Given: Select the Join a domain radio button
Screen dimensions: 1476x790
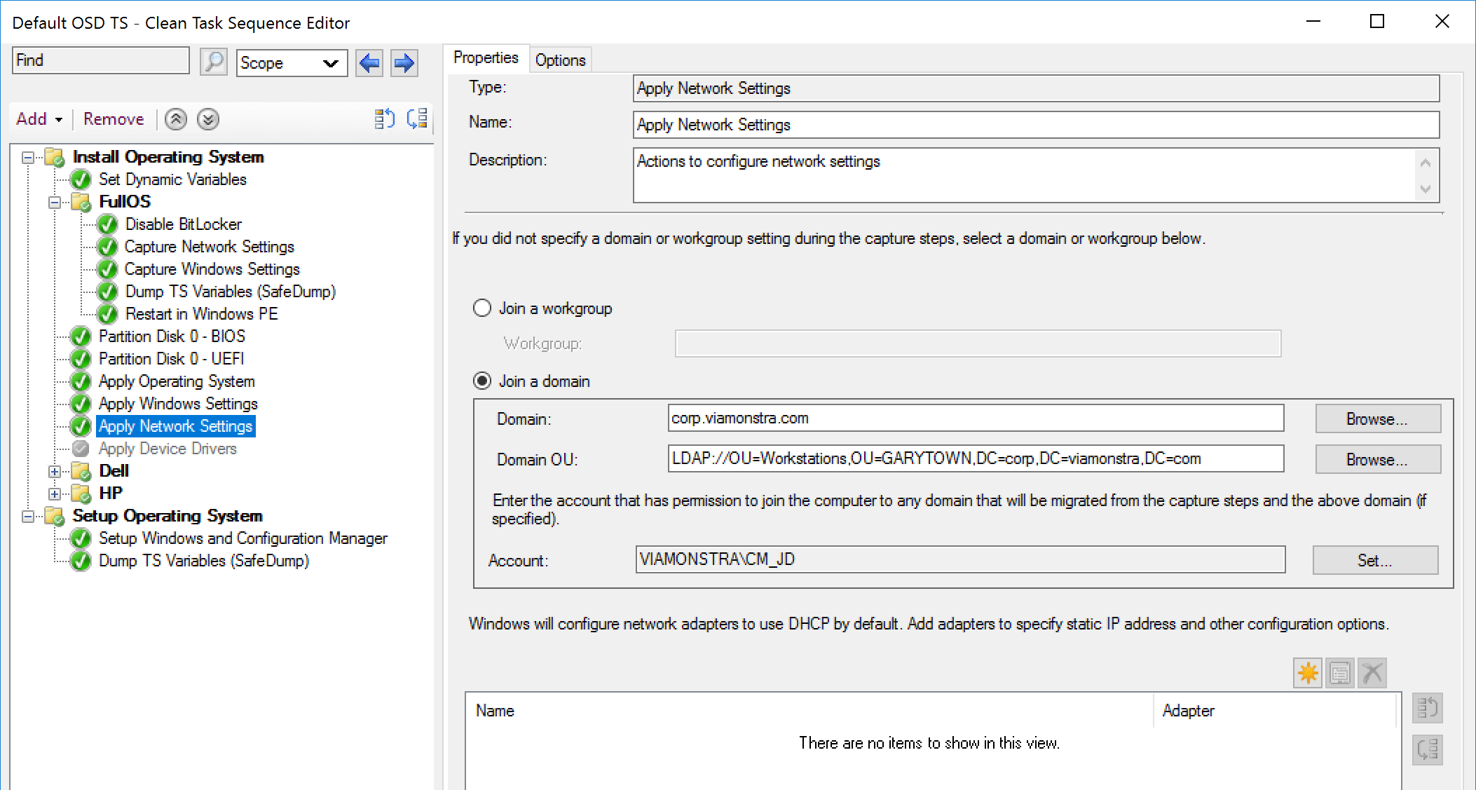Looking at the screenshot, I should point(482,381).
